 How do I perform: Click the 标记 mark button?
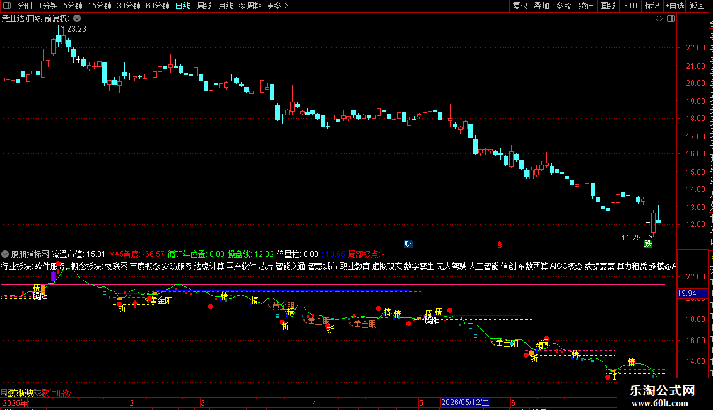coord(652,6)
